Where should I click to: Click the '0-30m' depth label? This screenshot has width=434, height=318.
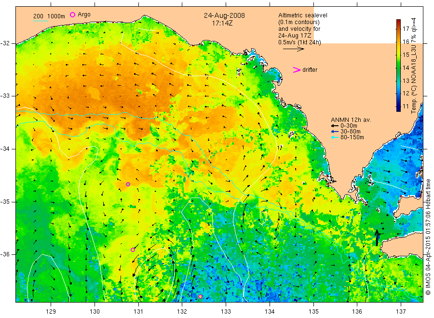tap(349, 126)
